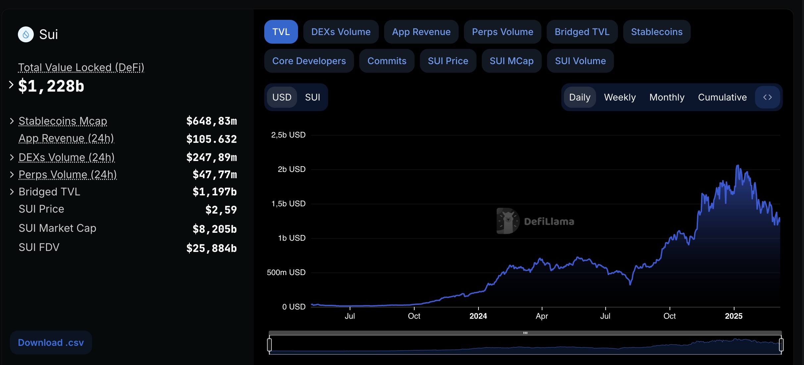This screenshot has height=365, width=804.
Task: Enable the SUI MCap chart metric
Action: pyautogui.click(x=512, y=61)
